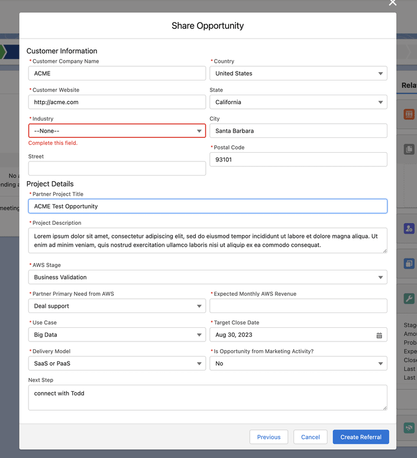The width and height of the screenshot is (417, 458).
Task: Click the Cancel button
Action: point(311,437)
